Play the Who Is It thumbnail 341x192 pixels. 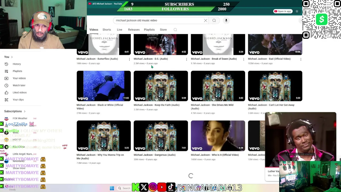pyautogui.click(x=218, y=136)
